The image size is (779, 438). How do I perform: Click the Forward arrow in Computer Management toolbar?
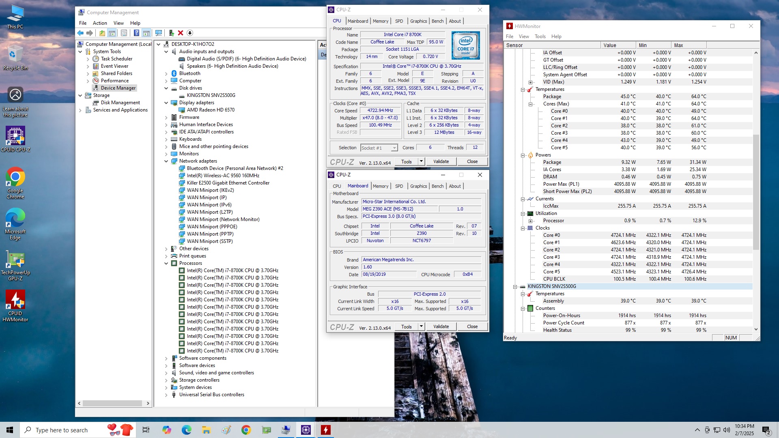(90, 33)
